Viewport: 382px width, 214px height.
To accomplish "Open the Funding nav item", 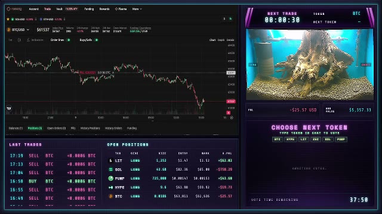I will (89, 9).
